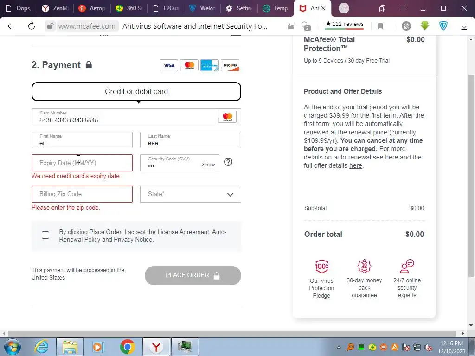The width and height of the screenshot is (475, 356).
Task: Switch to the 360 Security tab
Action: click(x=129, y=8)
